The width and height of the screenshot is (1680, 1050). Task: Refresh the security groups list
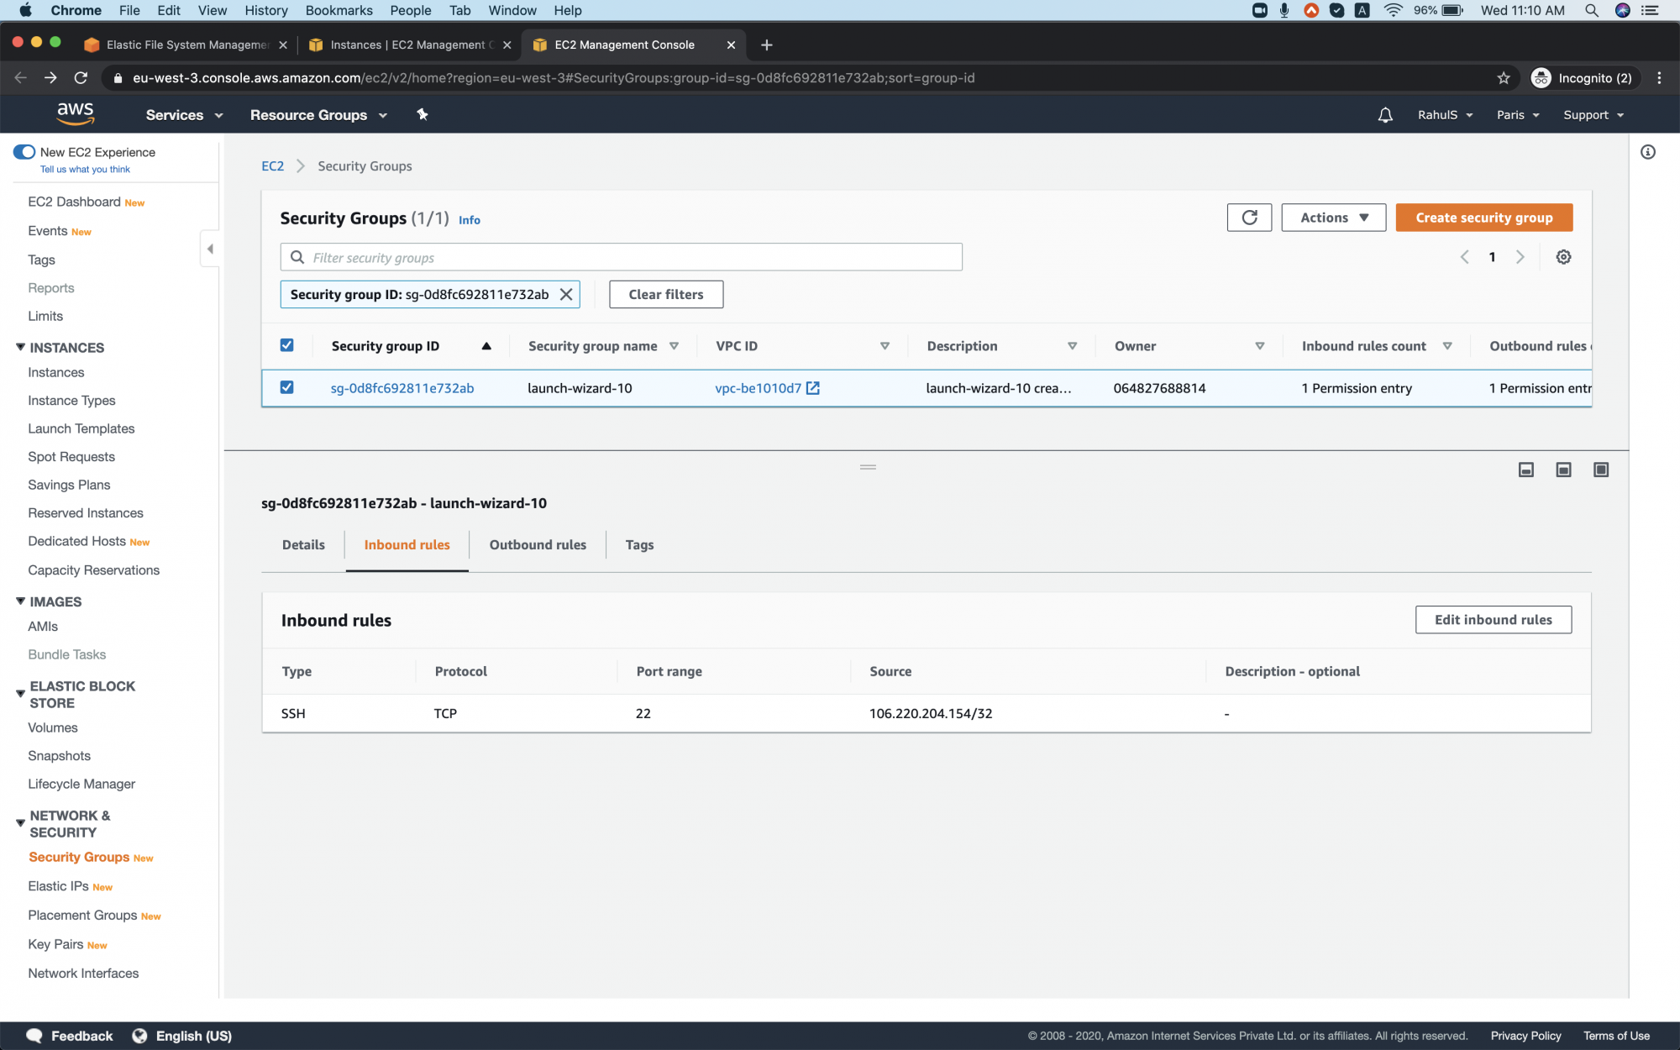[1249, 217]
